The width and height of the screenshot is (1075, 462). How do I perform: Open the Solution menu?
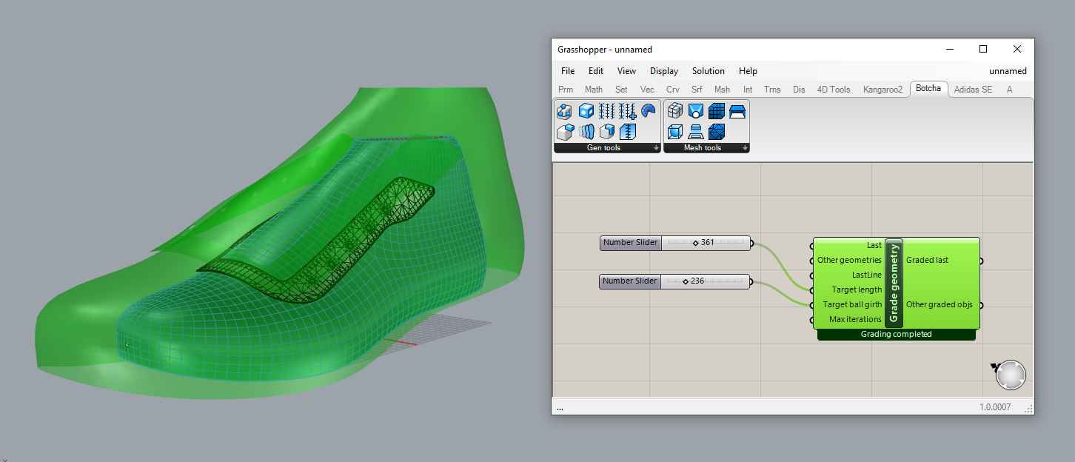point(708,71)
